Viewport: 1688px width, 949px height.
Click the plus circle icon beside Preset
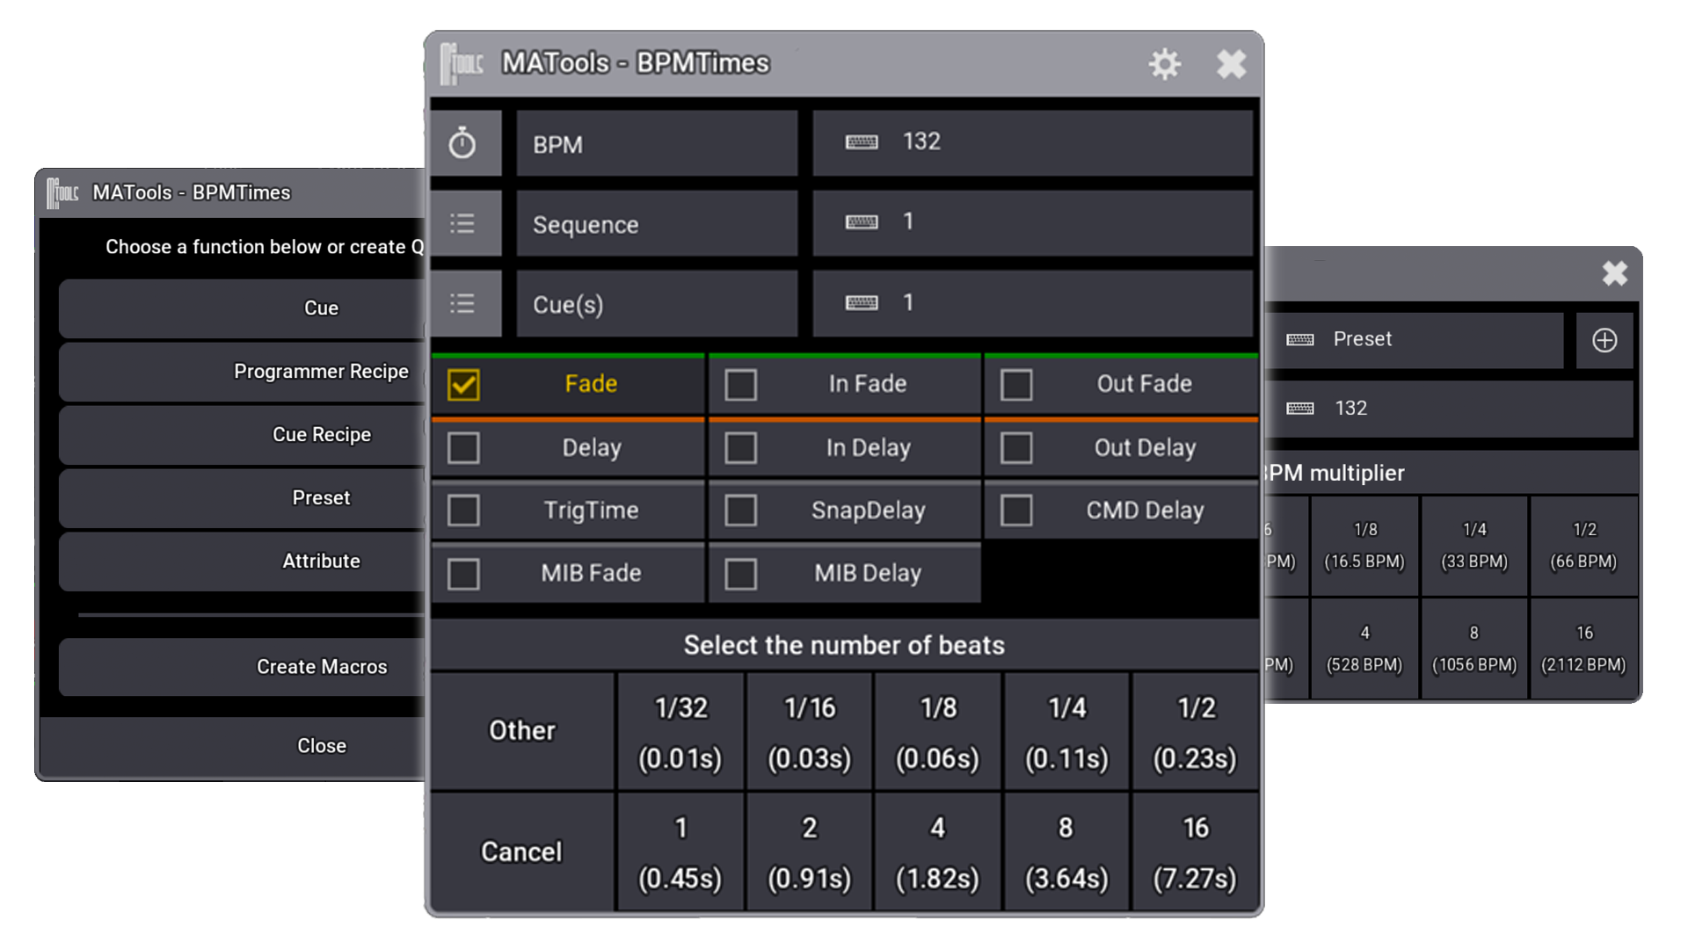pos(1604,340)
